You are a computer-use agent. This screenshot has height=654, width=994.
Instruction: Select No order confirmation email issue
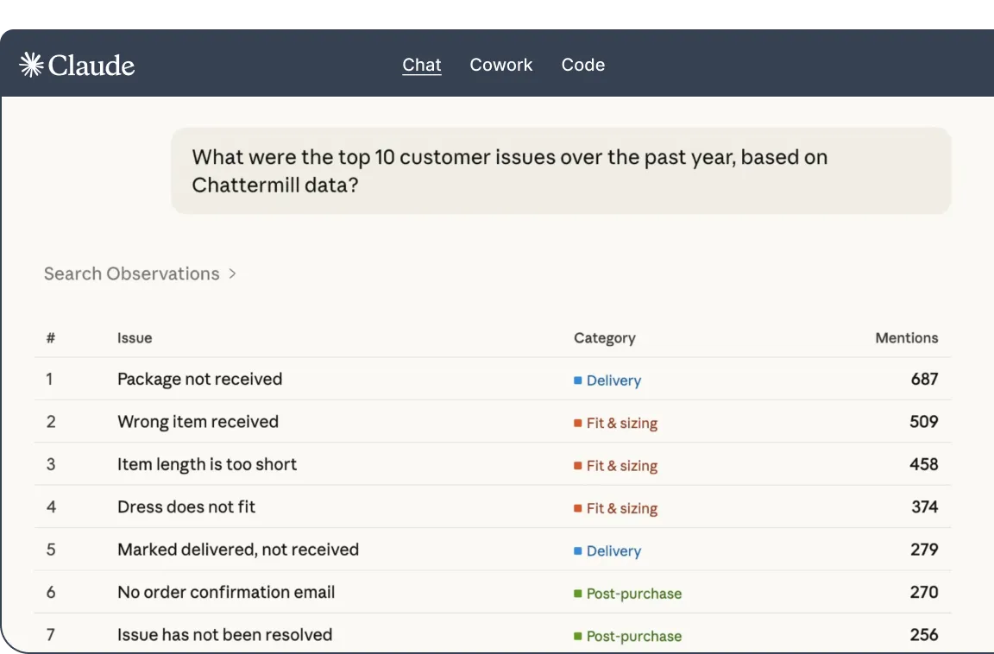coord(226,592)
